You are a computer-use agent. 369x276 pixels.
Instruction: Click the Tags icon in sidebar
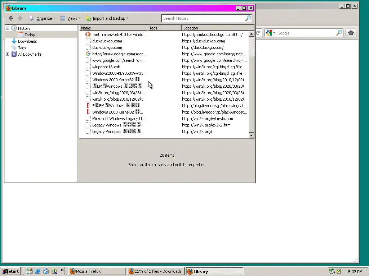pyautogui.click(x=14, y=48)
